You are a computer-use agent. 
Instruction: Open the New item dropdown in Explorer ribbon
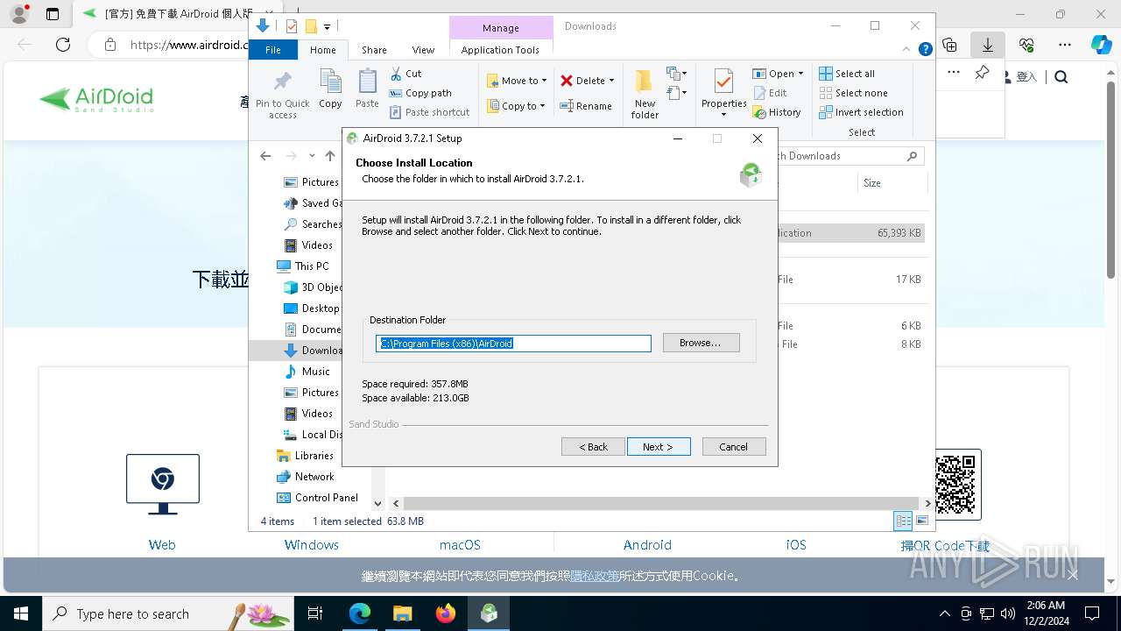point(676,74)
